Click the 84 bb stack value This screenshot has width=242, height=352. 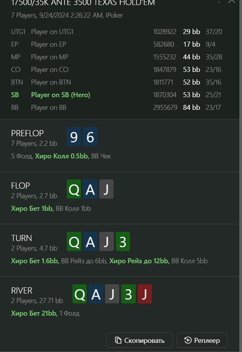(192, 107)
